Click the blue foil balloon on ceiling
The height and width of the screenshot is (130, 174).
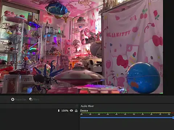(58, 10)
